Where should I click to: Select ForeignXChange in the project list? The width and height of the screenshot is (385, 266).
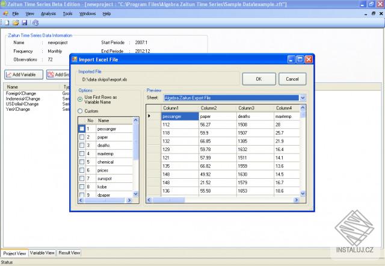click(x=21, y=93)
